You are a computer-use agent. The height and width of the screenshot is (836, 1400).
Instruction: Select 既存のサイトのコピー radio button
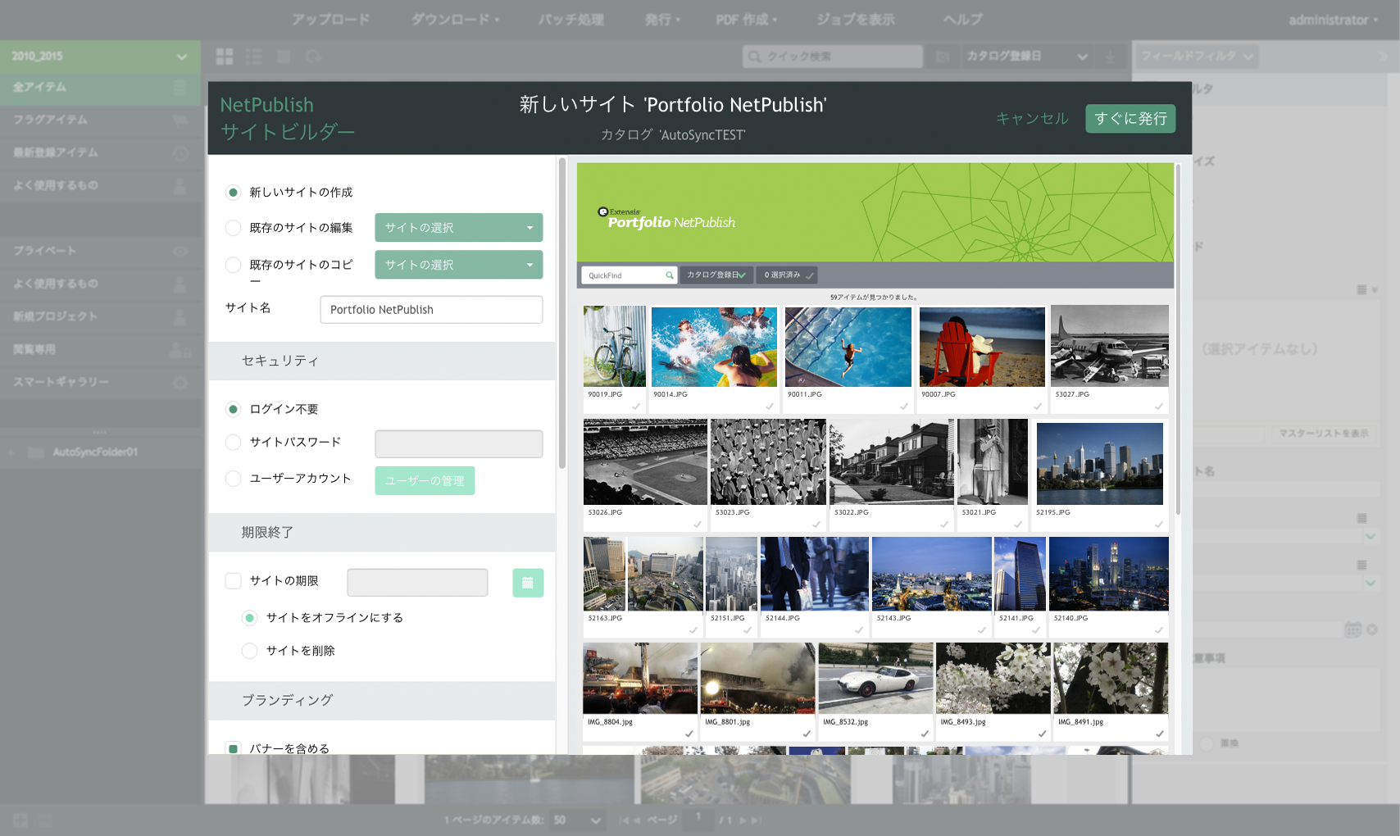click(234, 265)
